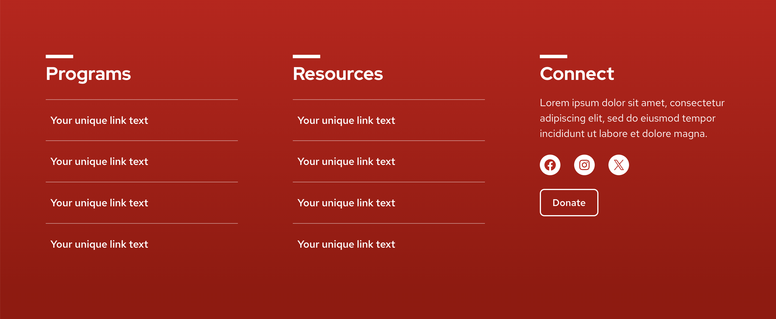
Task: Follow the last link under Resources
Action: tap(346, 244)
